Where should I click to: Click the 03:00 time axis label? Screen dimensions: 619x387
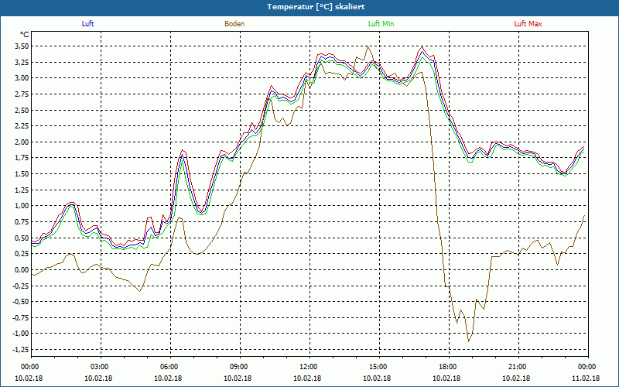[x=98, y=367]
